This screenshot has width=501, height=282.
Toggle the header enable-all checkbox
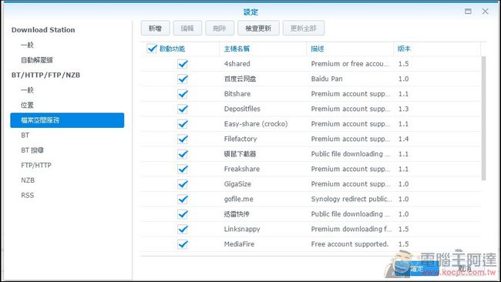point(152,49)
